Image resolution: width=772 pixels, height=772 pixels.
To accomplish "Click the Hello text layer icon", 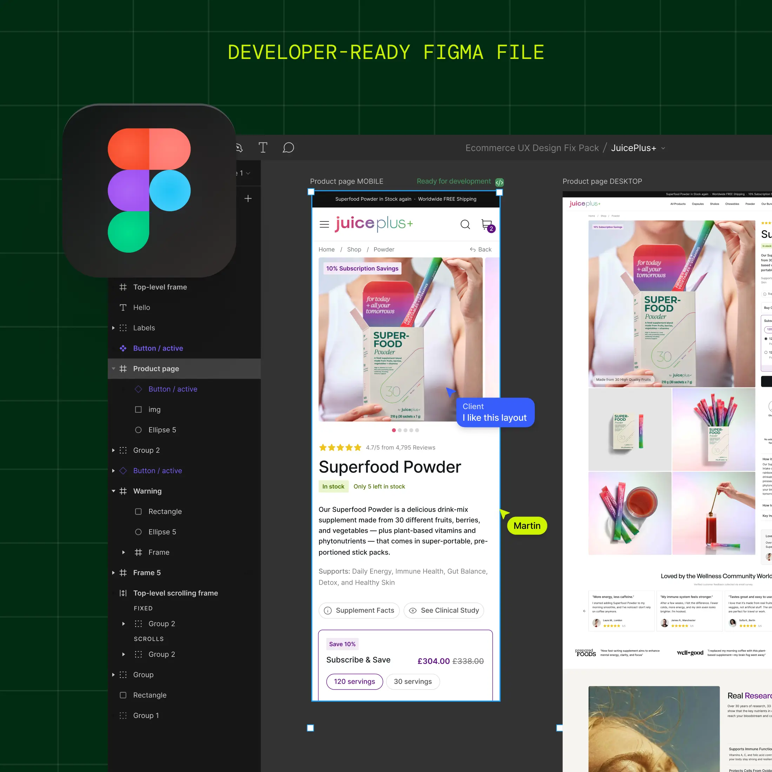I will pos(123,307).
